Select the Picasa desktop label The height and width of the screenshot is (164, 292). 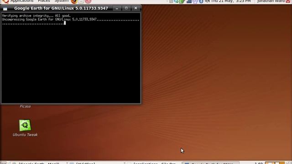pos(25,106)
